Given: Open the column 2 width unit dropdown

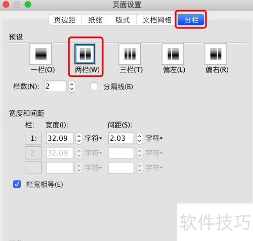Looking at the screenshot, I should coord(94,153).
